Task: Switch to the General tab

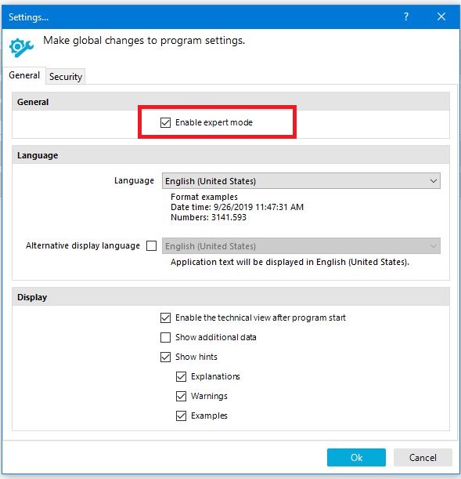Action: (x=24, y=75)
